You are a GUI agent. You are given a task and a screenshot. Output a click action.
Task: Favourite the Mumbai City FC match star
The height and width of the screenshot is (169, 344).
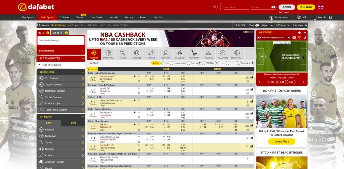coord(139,76)
